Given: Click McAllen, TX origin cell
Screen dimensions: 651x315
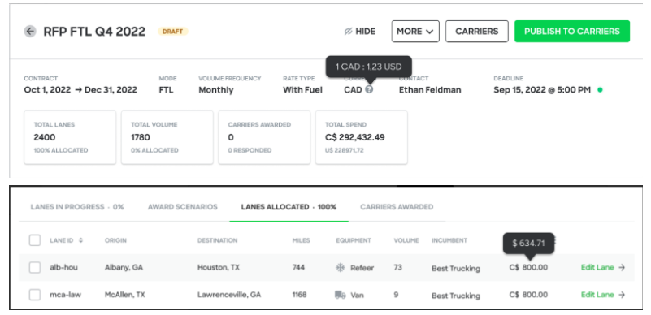Looking at the screenshot, I should pyautogui.click(x=126, y=295).
